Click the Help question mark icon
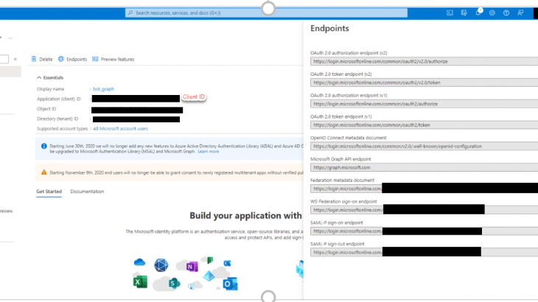The image size is (538, 302). tap(505, 13)
